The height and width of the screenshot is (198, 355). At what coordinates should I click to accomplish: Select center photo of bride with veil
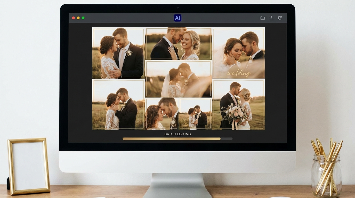[x=179, y=79]
